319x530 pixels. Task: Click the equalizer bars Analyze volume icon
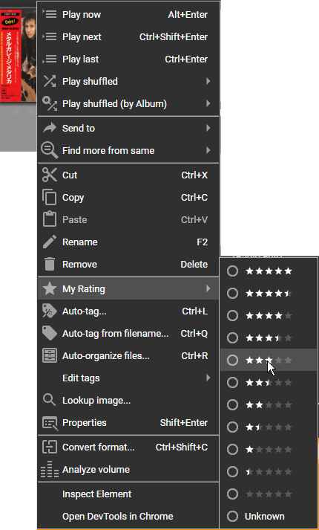click(50, 470)
